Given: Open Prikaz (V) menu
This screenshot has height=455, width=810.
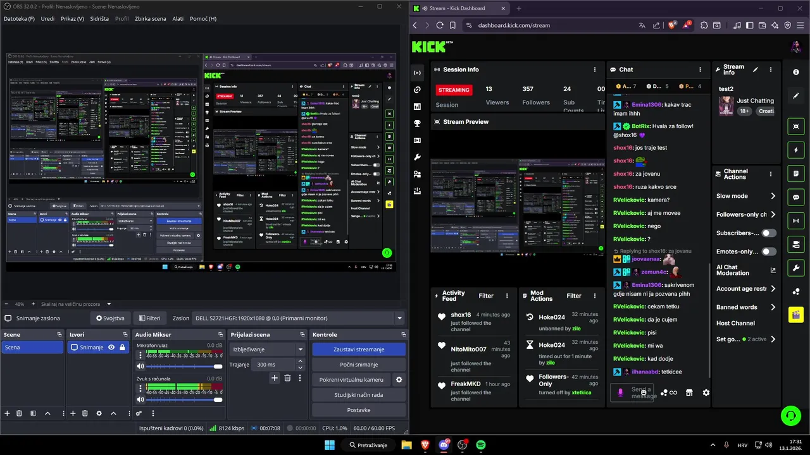Looking at the screenshot, I should (x=72, y=19).
